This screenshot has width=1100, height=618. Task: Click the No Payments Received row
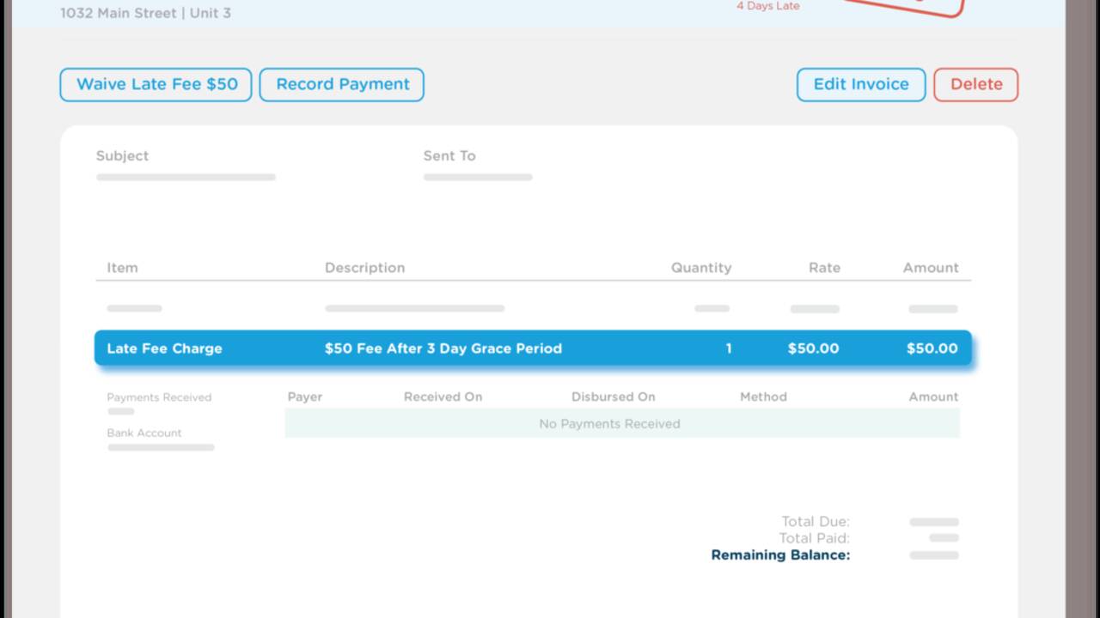coord(609,423)
